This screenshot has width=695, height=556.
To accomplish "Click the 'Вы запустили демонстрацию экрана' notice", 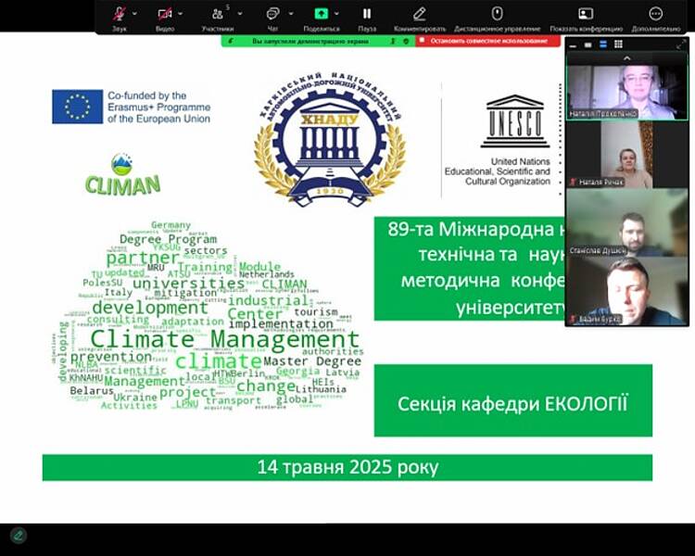I will pyautogui.click(x=310, y=41).
